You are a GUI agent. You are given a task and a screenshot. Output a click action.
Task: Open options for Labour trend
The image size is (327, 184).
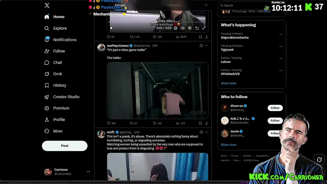[x=281, y=59]
